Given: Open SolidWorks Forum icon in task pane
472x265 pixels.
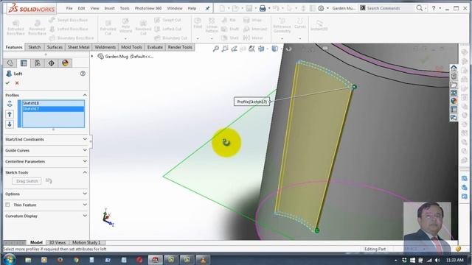Looking at the screenshot, I should point(454,118).
